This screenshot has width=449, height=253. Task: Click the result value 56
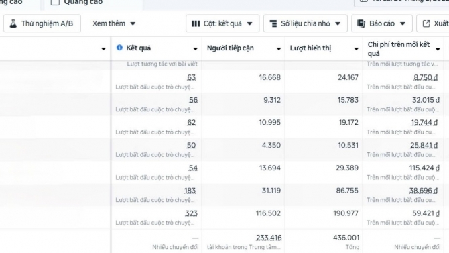[193, 100]
